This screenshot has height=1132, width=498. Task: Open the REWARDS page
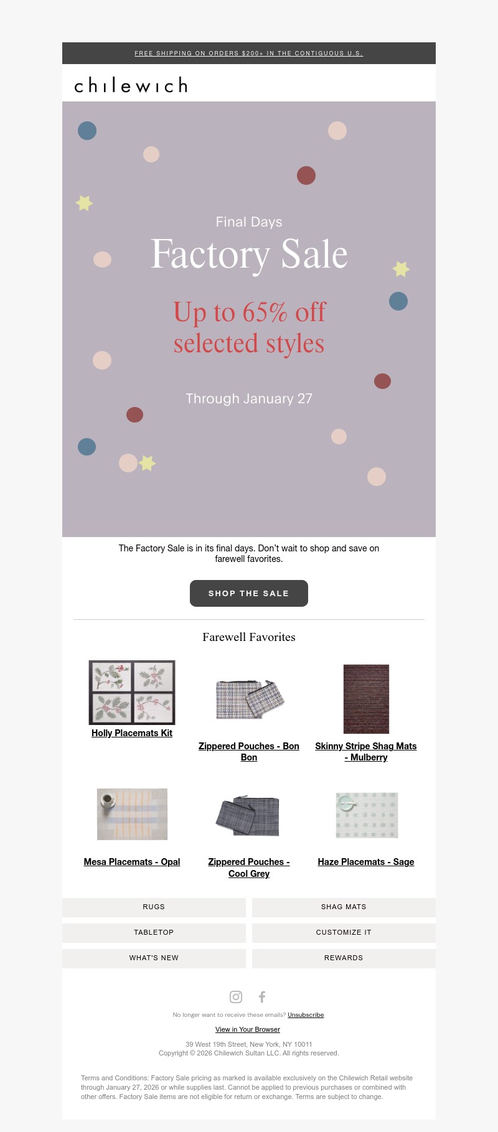click(343, 958)
